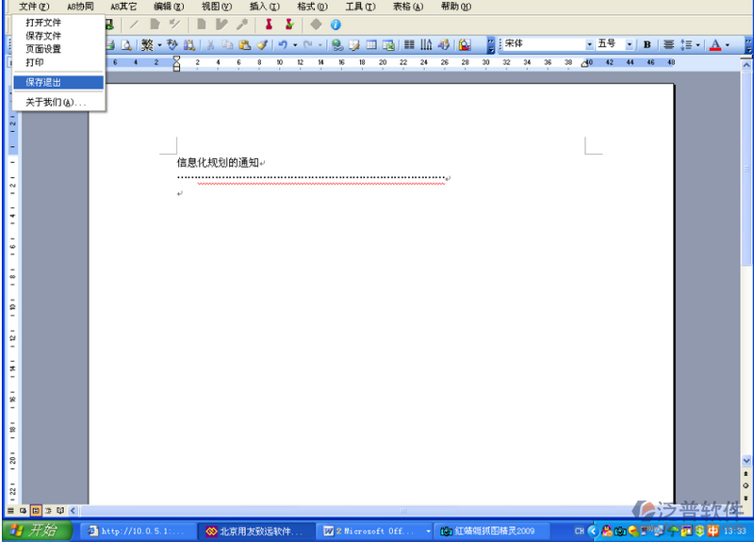
Task: Click the Insert Excel worksheet icon
Action: (x=387, y=44)
